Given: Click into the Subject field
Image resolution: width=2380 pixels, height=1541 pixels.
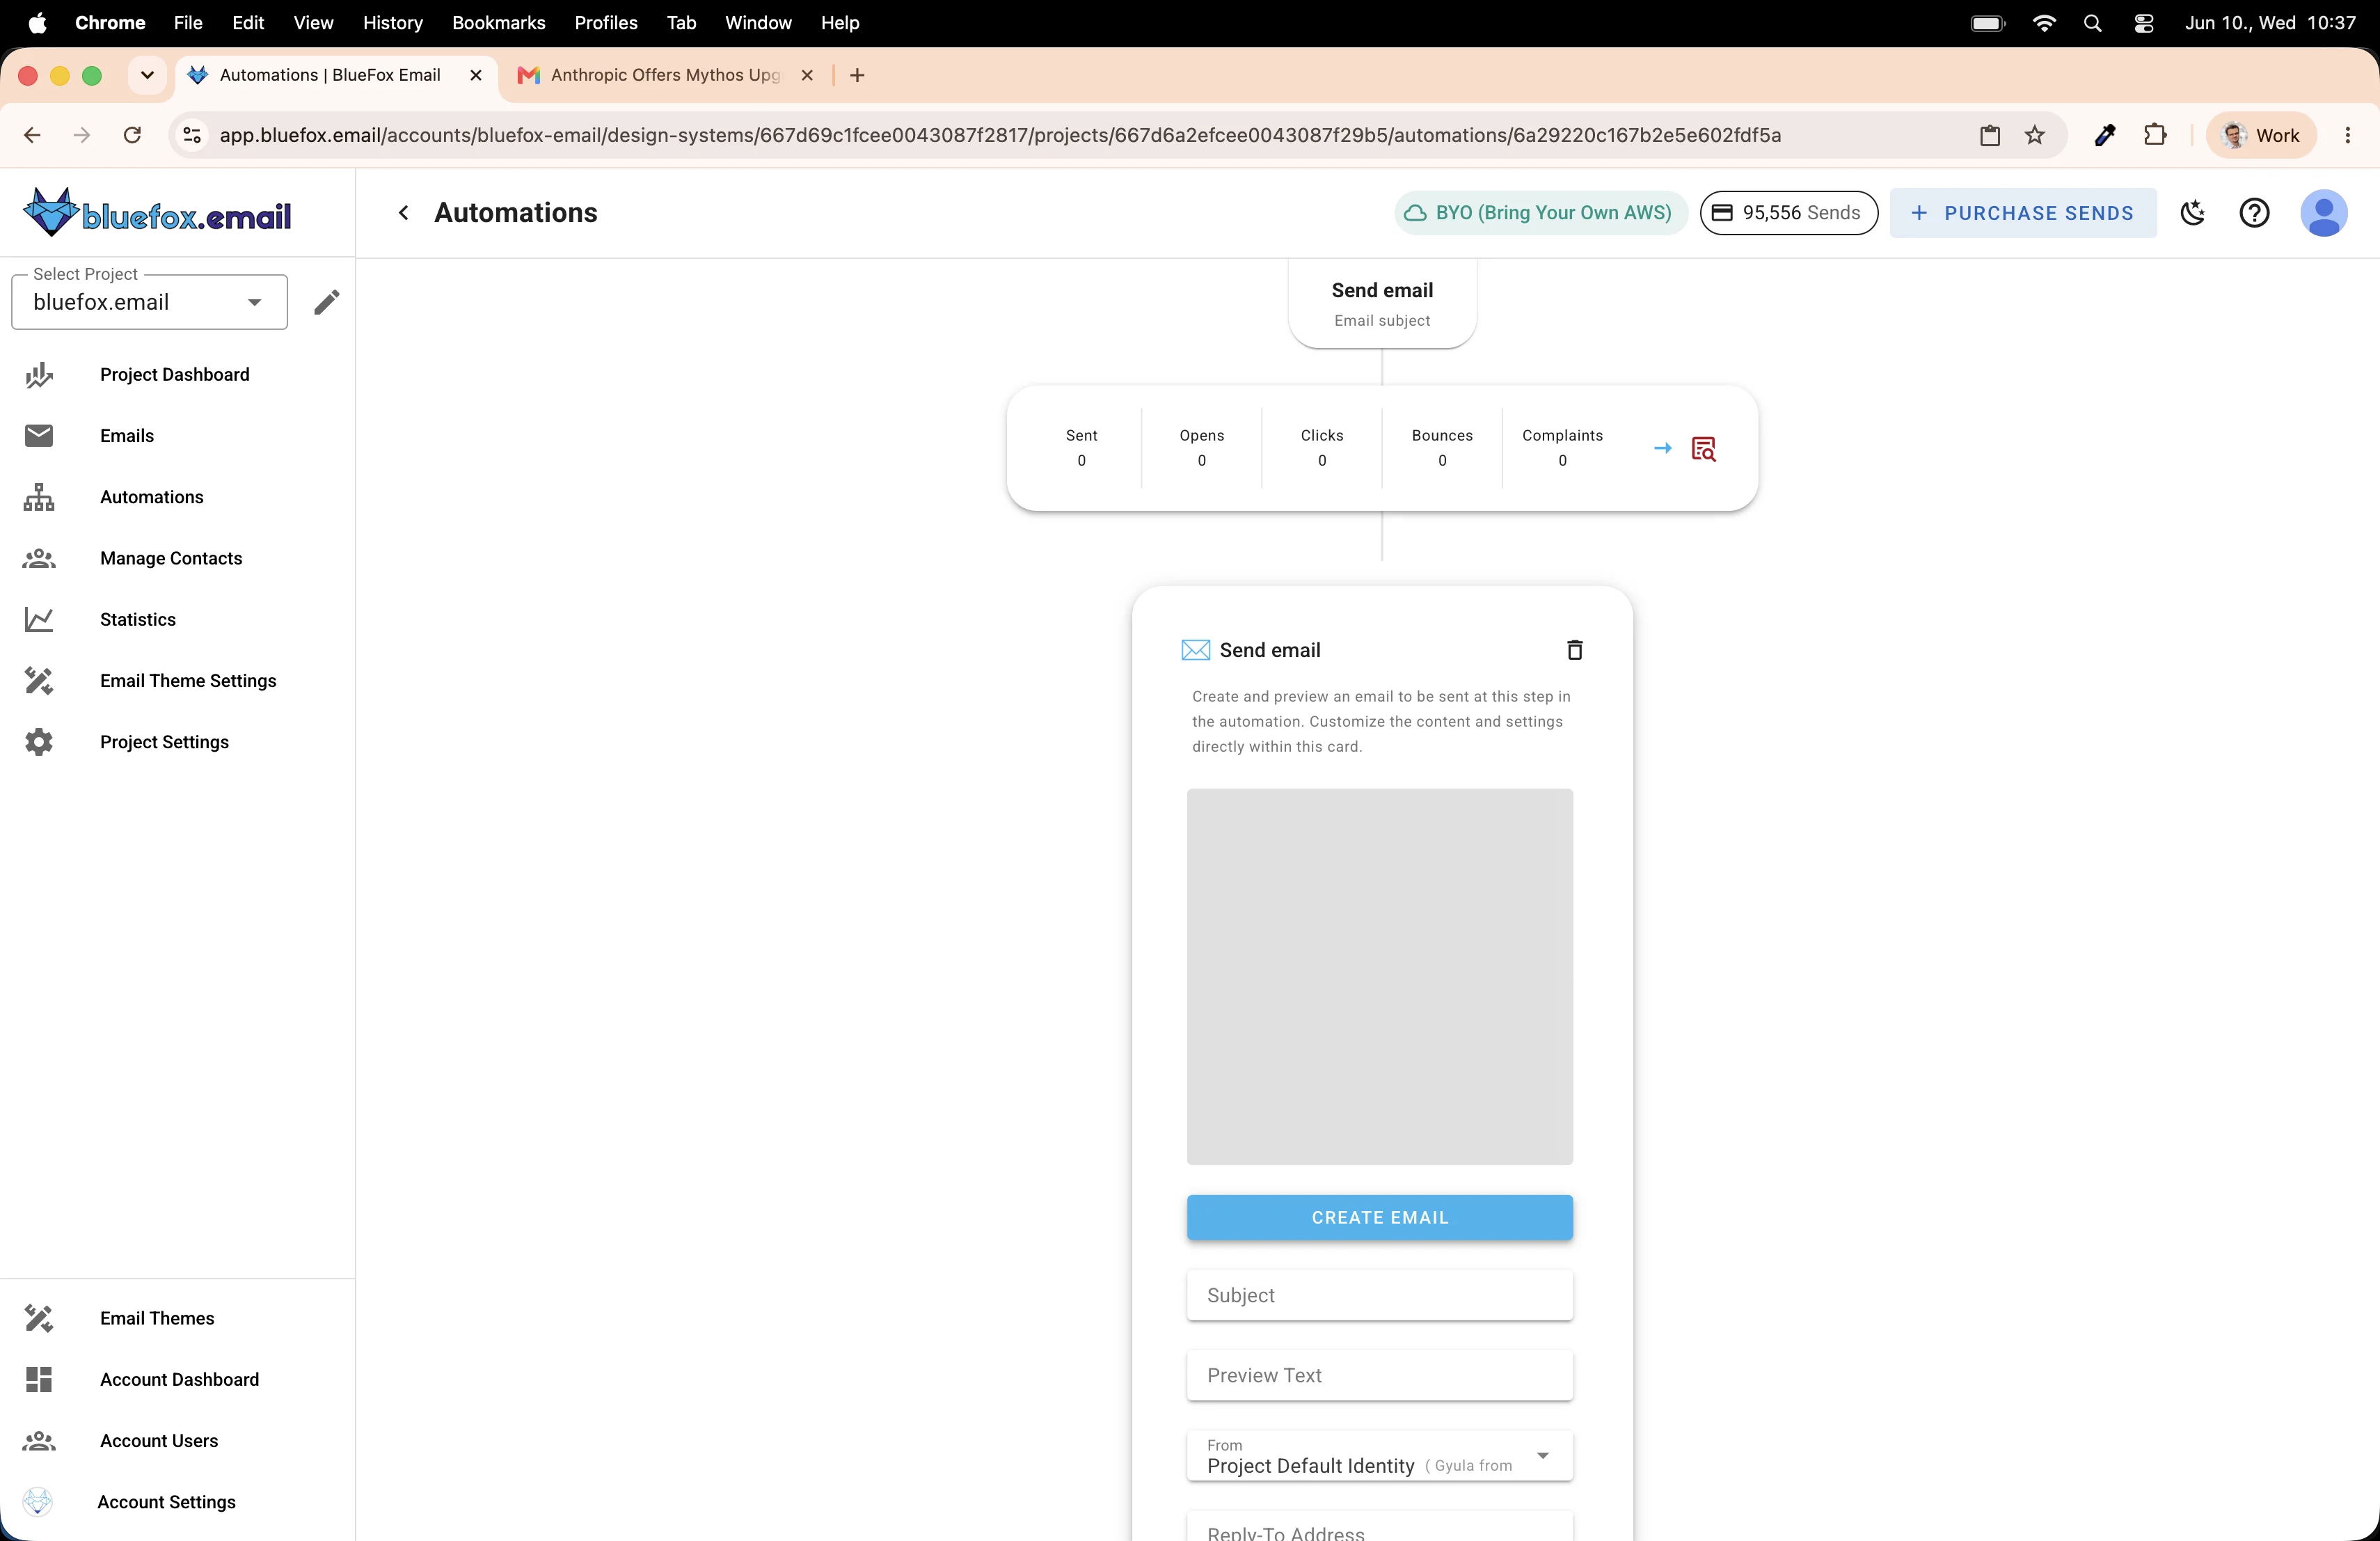Looking at the screenshot, I should click(1379, 1295).
